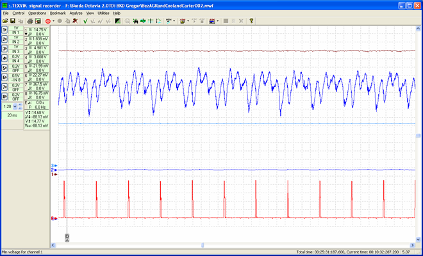Viewport: 423px width, 256px height.
Task: Click the vertical scrollbar up arrow
Action: click(419, 29)
